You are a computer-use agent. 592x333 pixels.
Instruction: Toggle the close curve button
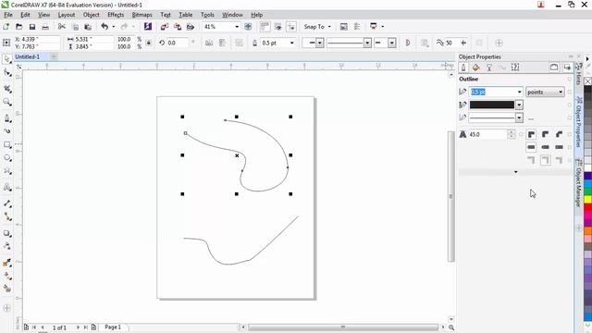(x=407, y=43)
